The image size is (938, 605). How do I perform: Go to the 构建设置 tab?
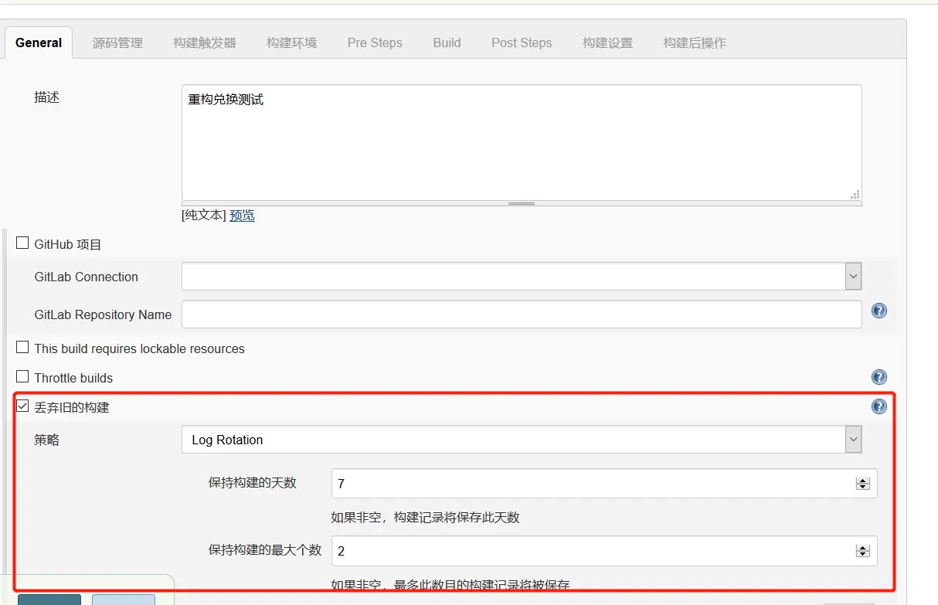[607, 42]
